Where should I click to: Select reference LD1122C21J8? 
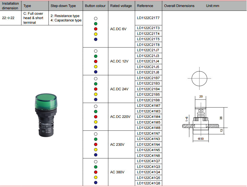click(148, 72)
